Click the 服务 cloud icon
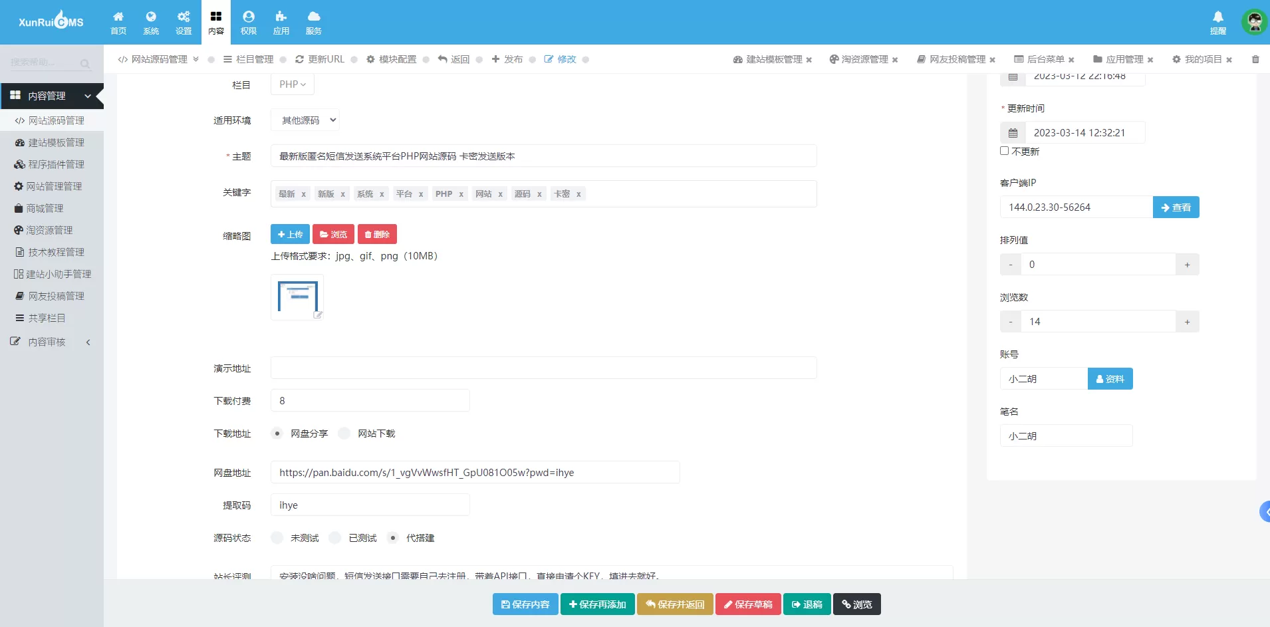The width and height of the screenshot is (1270, 627). tap(313, 22)
